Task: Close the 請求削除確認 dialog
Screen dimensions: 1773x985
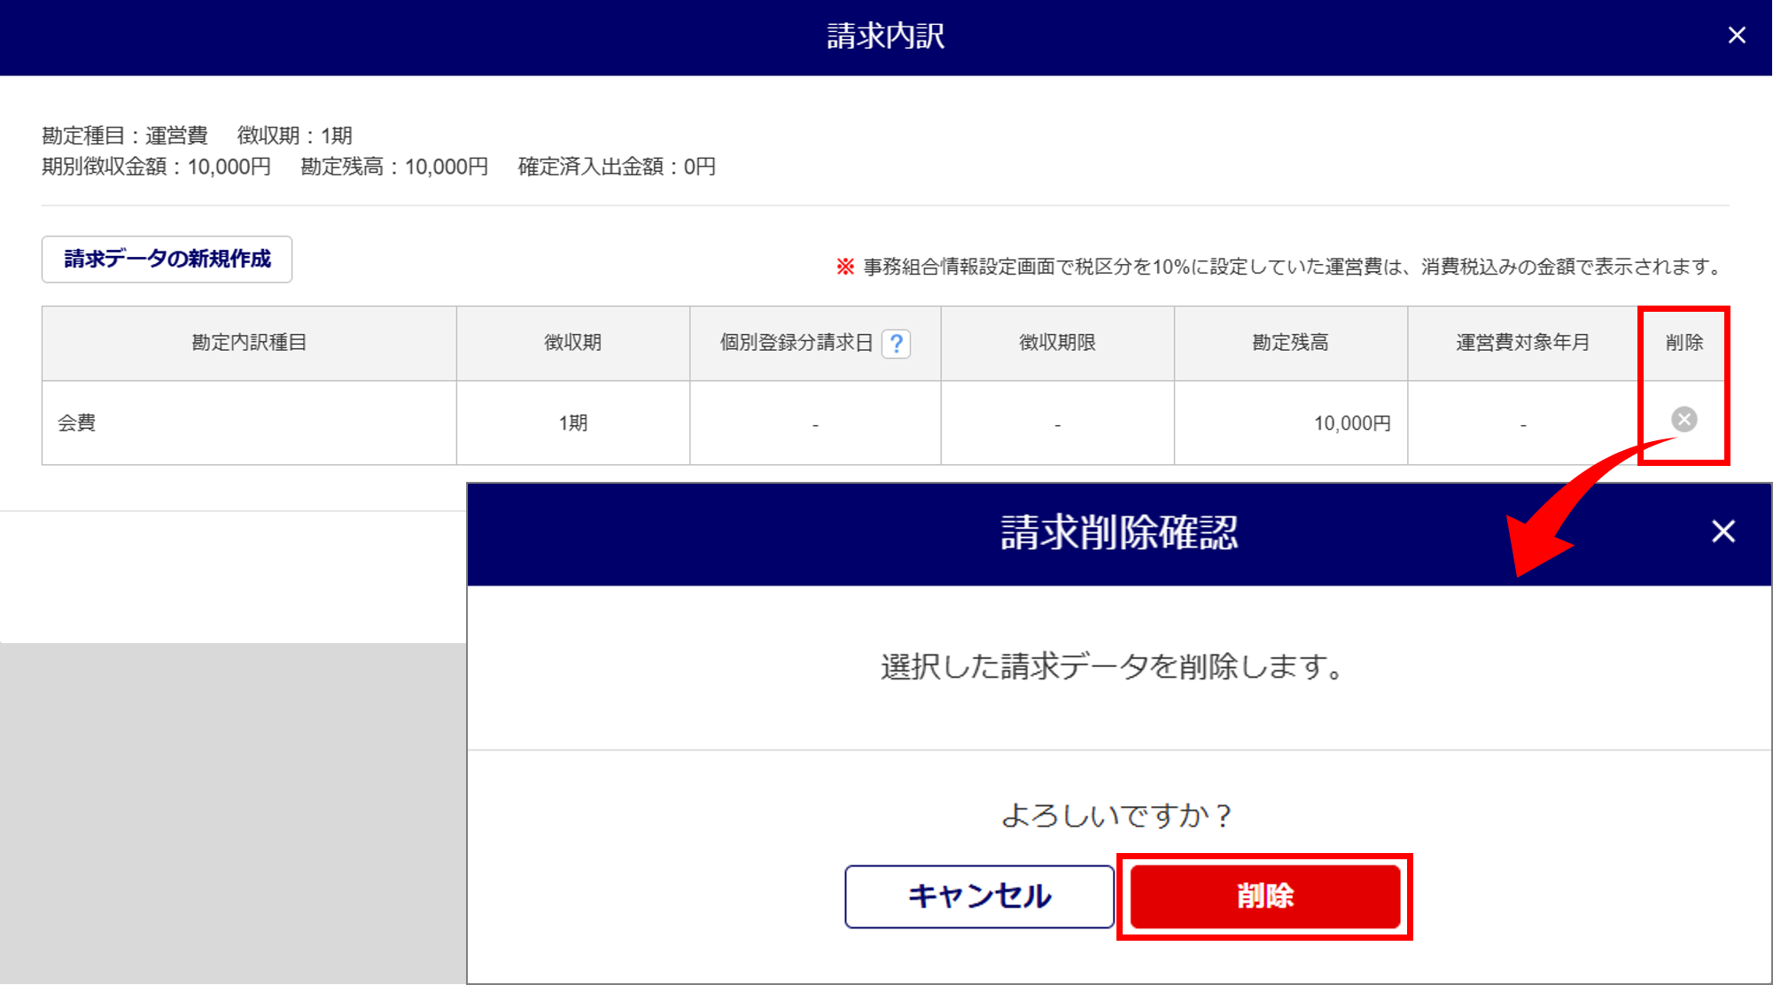Action: click(1722, 531)
